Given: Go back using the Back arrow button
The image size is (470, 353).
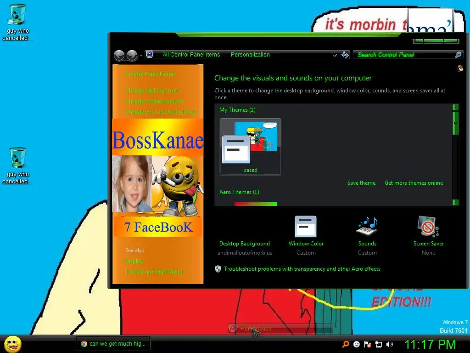Looking at the screenshot, I should [x=119, y=55].
